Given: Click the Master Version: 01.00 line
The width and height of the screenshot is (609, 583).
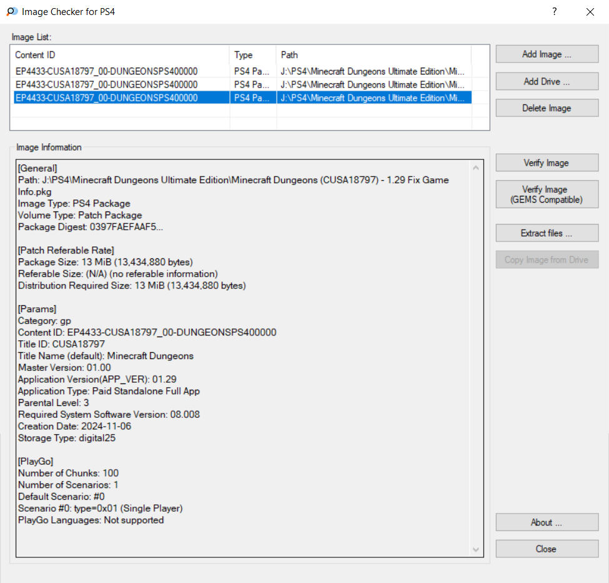Looking at the screenshot, I should [x=64, y=368].
